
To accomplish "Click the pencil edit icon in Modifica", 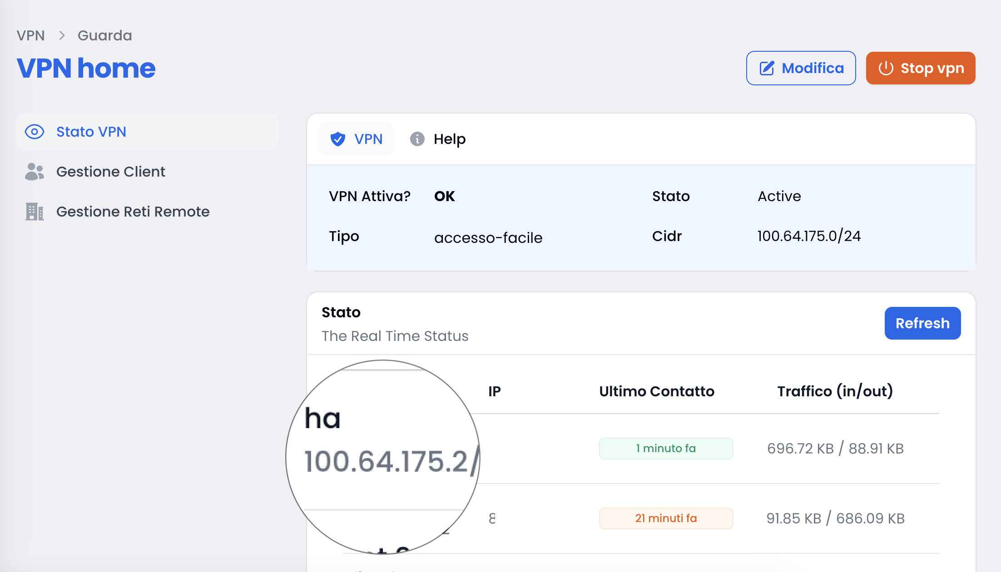I will tap(767, 68).
